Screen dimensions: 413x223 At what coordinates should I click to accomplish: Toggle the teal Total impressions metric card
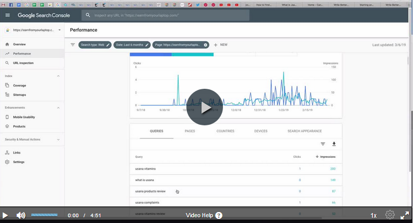coord(193,54)
